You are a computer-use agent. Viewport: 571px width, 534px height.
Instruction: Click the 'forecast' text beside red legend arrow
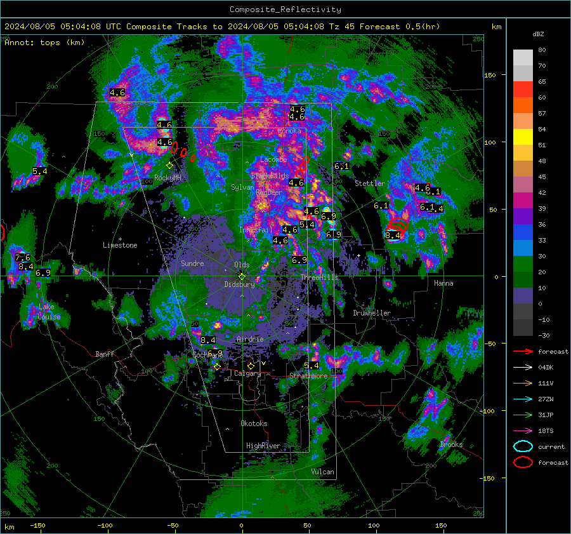[x=553, y=351]
